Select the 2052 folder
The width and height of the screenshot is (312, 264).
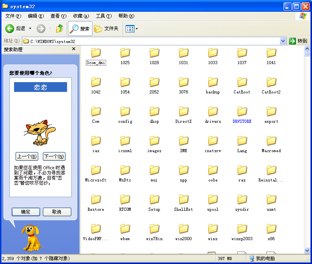[154, 86]
